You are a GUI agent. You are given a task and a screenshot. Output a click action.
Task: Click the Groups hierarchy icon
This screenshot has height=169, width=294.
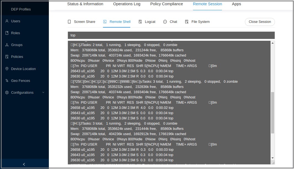coord(7,45)
